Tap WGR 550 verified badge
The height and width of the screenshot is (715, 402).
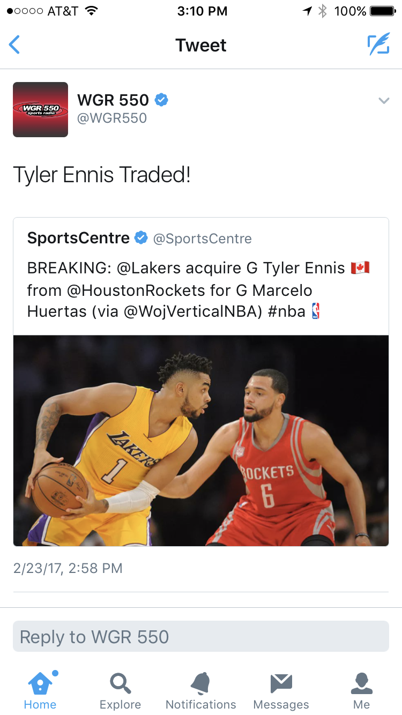[x=162, y=100]
